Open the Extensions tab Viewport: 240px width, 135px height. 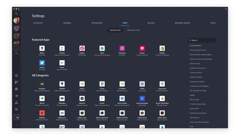click(97, 23)
